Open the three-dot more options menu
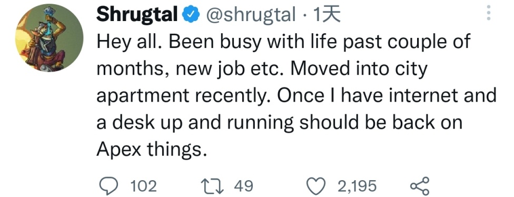 488,13
